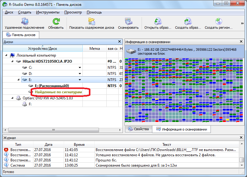Screen dimensions: 247x177
Task: Select the Панель дисков tab
Action: [21, 35]
